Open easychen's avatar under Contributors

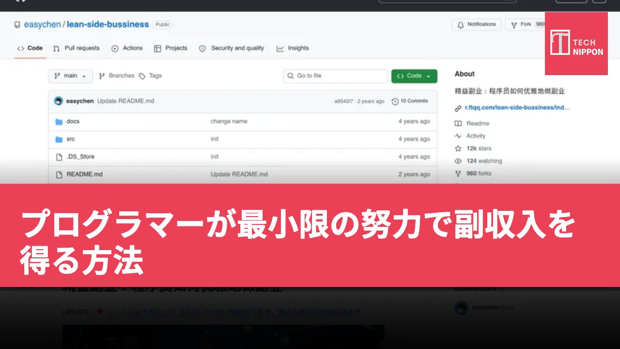(x=462, y=308)
